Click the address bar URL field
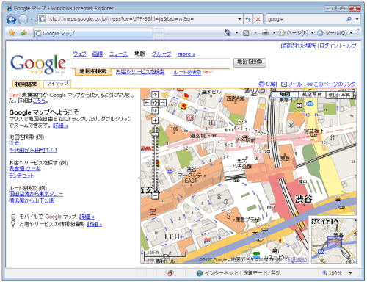Screen dimensions: 367x282 click(138, 19)
